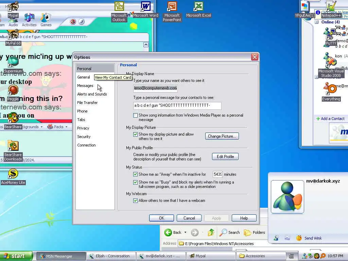This screenshot has height=261, width=348.
Task: Open the Microsoft Word desktop icon
Action: pyautogui.click(x=145, y=10)
